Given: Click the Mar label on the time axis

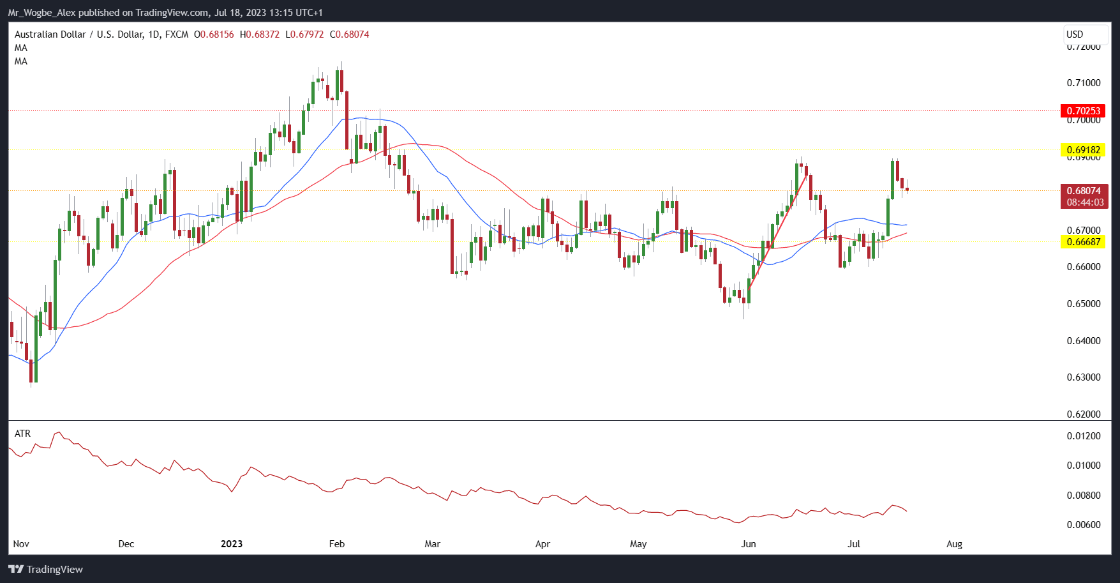Looking at the screenshot, I should point(433,544).
